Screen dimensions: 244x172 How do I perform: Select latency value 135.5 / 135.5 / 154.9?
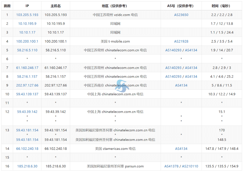[222, 166]
